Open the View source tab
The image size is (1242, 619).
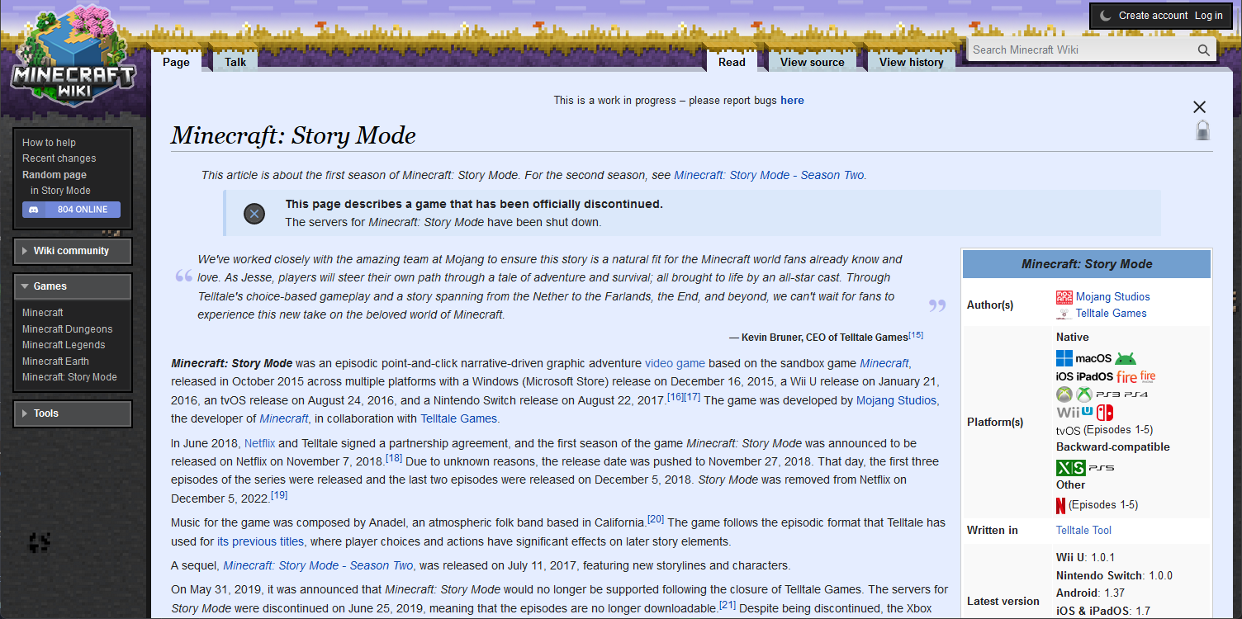click(813, 62)
